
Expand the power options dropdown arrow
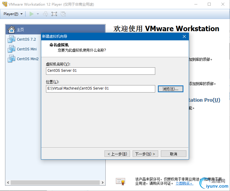click(38, 14)
